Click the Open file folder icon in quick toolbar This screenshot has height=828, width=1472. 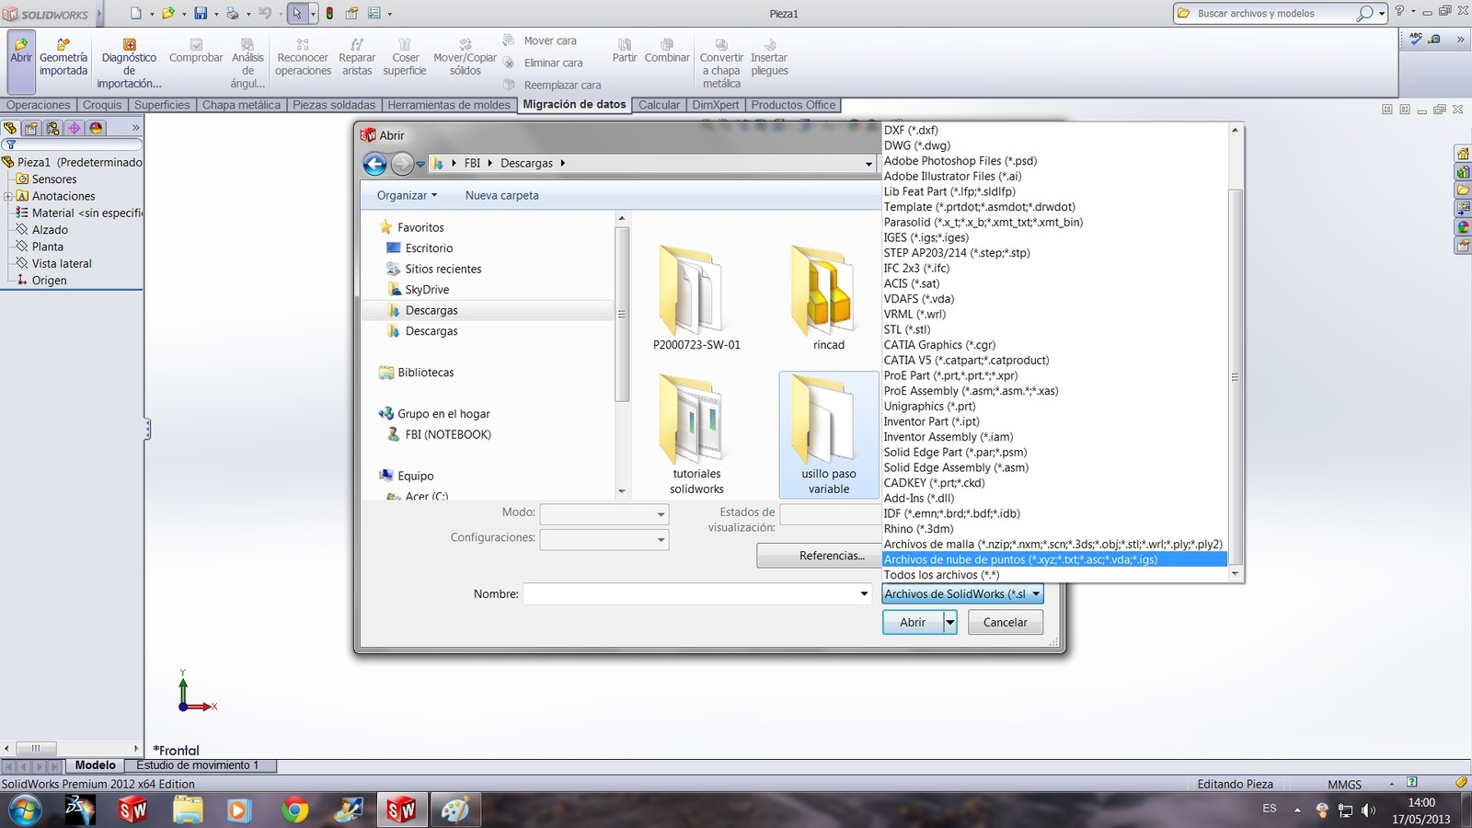[x=167, y=13]
